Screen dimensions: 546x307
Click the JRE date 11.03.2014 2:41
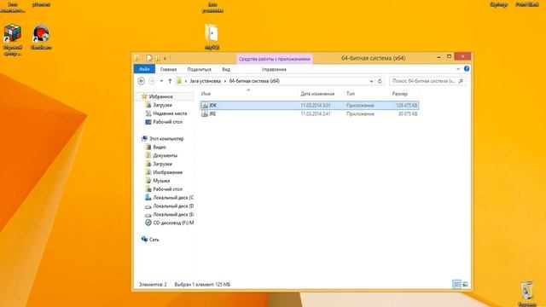[x=316, y=113]
